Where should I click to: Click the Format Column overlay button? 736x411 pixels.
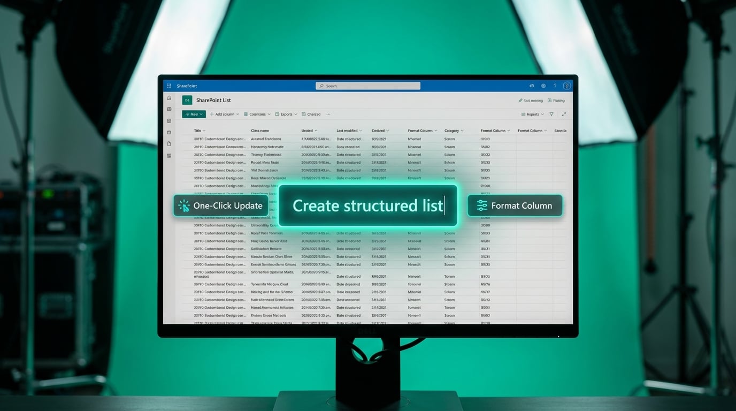515,205
